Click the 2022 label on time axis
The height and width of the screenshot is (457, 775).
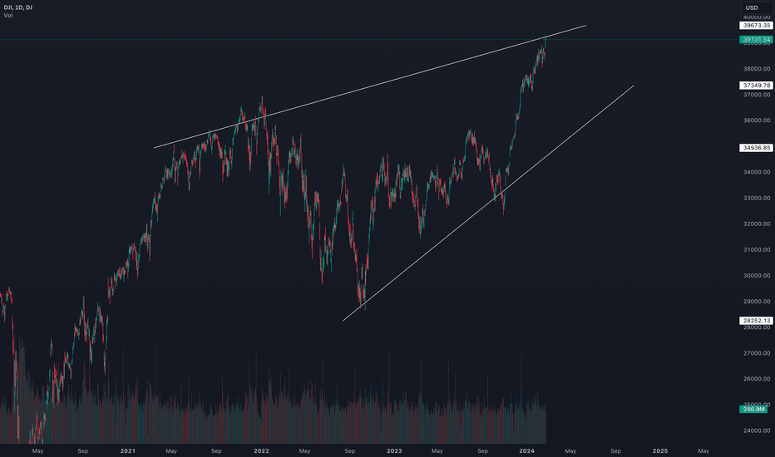261,450
